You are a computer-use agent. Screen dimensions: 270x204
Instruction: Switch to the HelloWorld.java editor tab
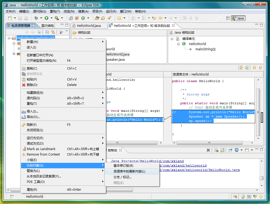coord(89,26)
